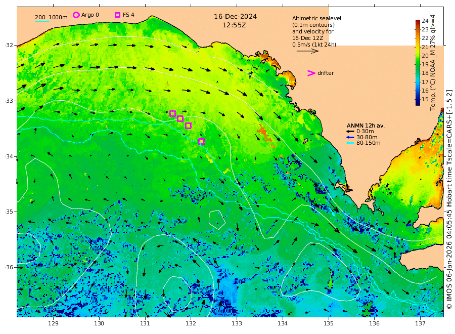Click the '0.5m/s (1kt 24h)' label
Viewport: 455px width, 334px height.
[314, 45]
